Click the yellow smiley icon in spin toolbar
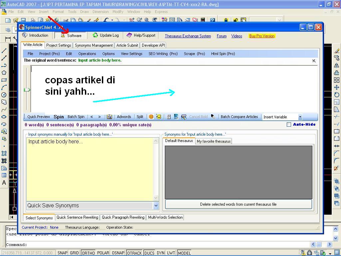The width and height of the screenshot is (341, 256). pyautogui.click(x=159, y=117)
